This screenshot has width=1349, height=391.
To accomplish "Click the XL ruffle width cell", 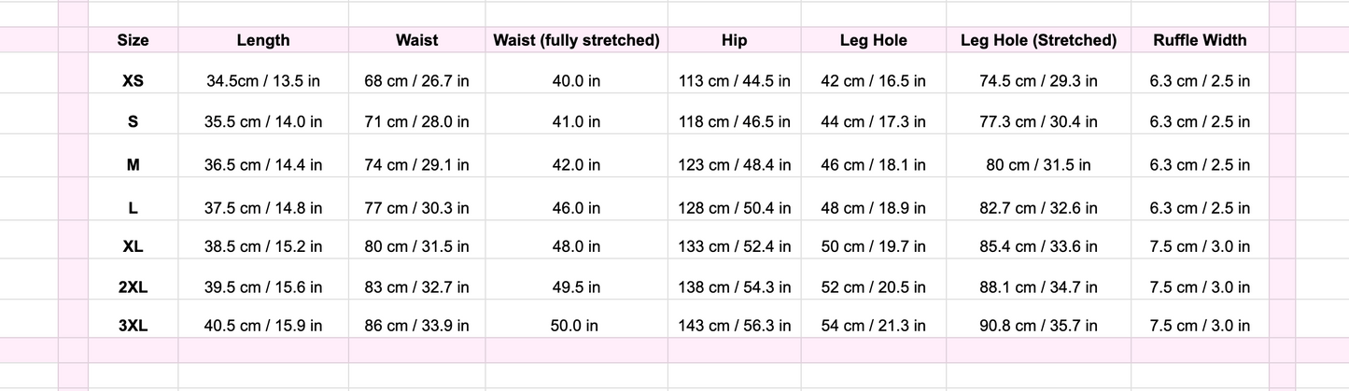I will tap(1200, 247).
